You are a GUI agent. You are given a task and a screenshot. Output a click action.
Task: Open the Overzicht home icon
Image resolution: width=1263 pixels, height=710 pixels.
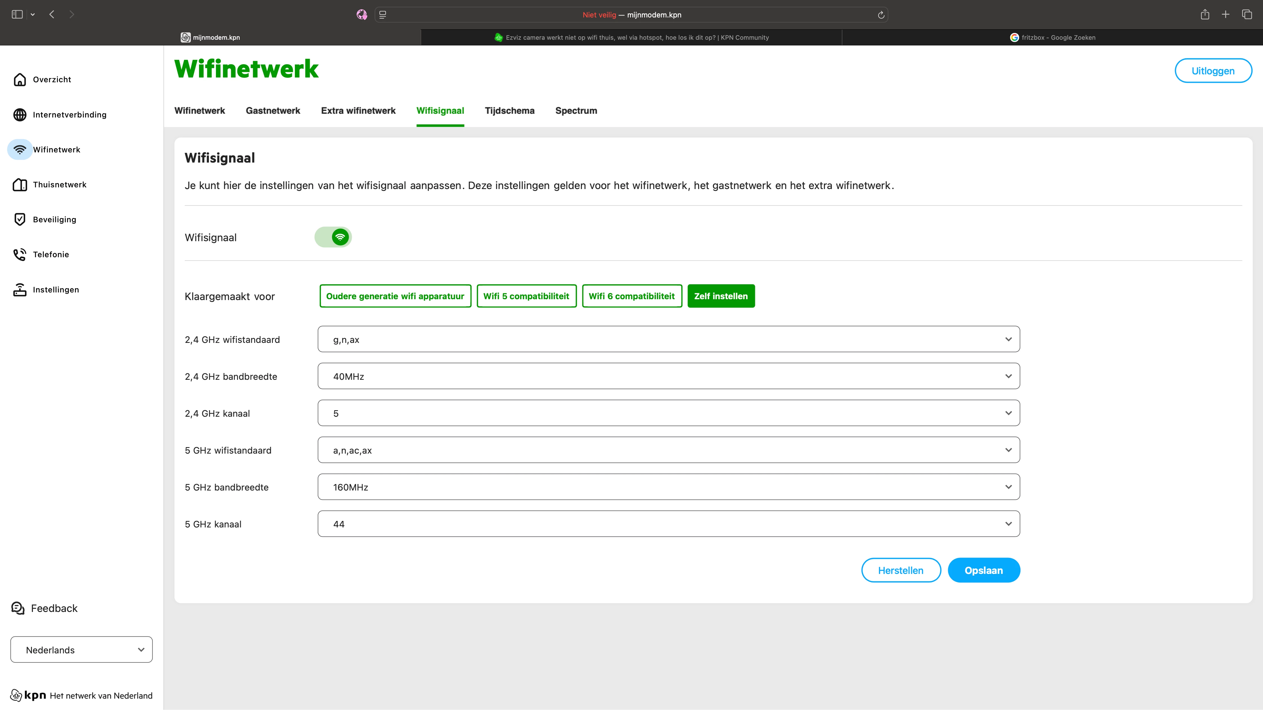click(x=20, y=79)
